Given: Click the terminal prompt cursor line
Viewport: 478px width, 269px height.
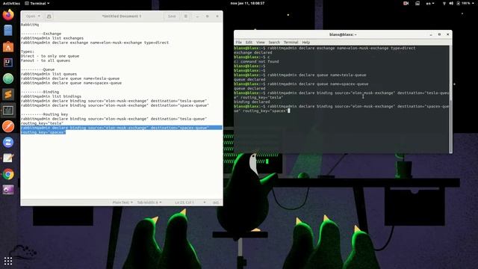Looking at the screenshot, I should (x=341, y=108).
